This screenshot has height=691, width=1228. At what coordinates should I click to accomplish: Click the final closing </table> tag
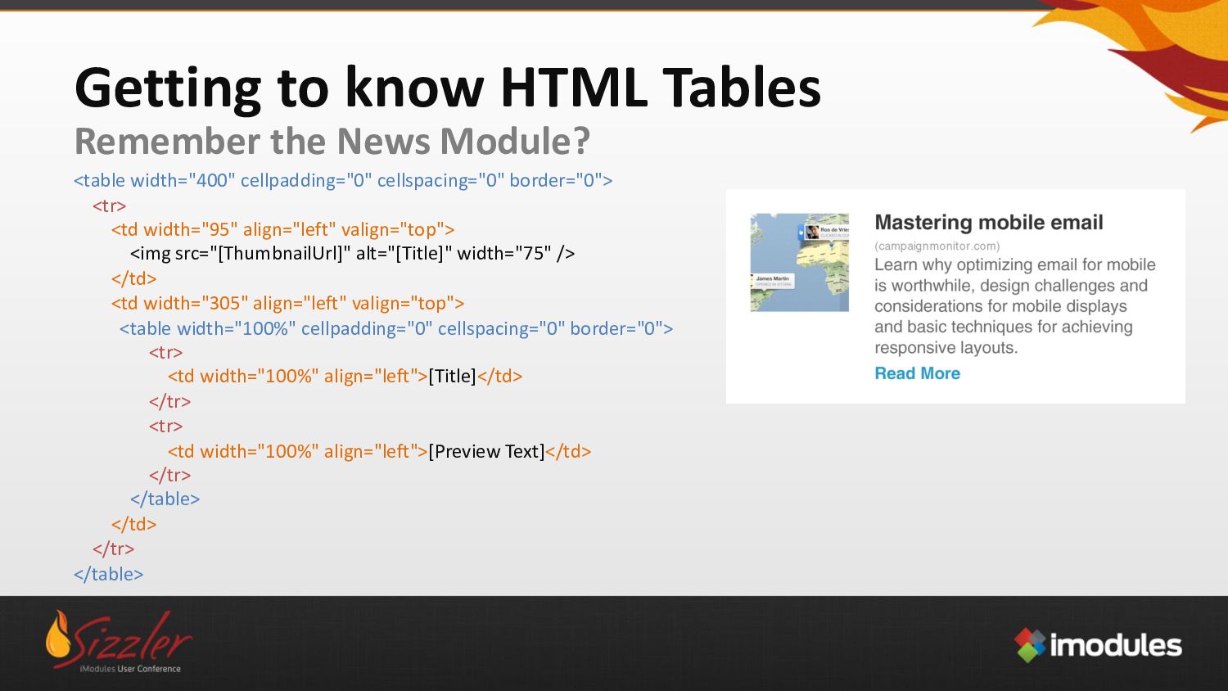tap(109, 574)
